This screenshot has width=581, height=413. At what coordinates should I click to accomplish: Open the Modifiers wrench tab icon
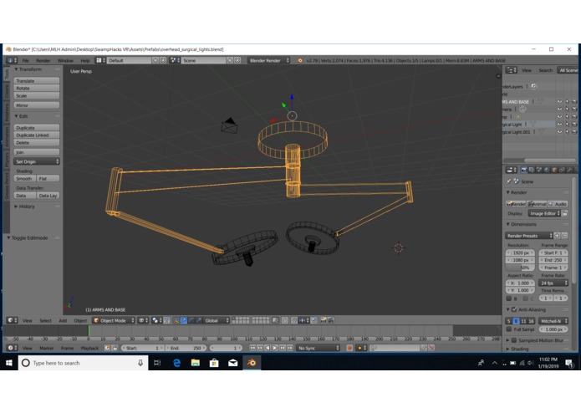pyautogui.click(x=570, y=170)
